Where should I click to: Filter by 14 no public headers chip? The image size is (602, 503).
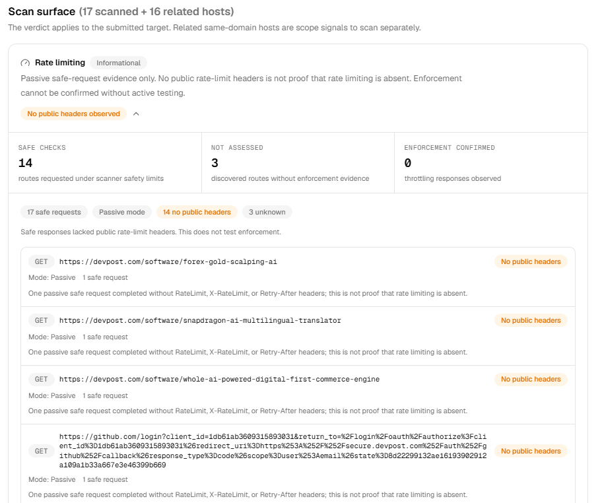pos(197,212)
